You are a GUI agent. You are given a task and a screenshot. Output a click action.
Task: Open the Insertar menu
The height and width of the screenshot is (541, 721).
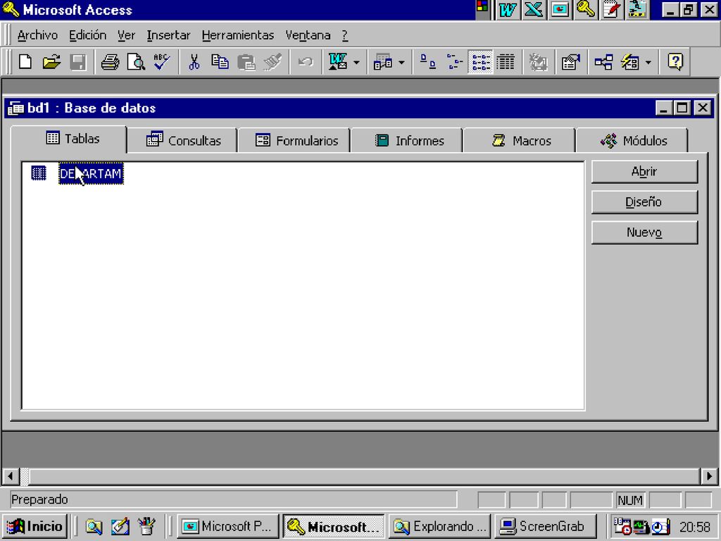click(x=168, y=35)
